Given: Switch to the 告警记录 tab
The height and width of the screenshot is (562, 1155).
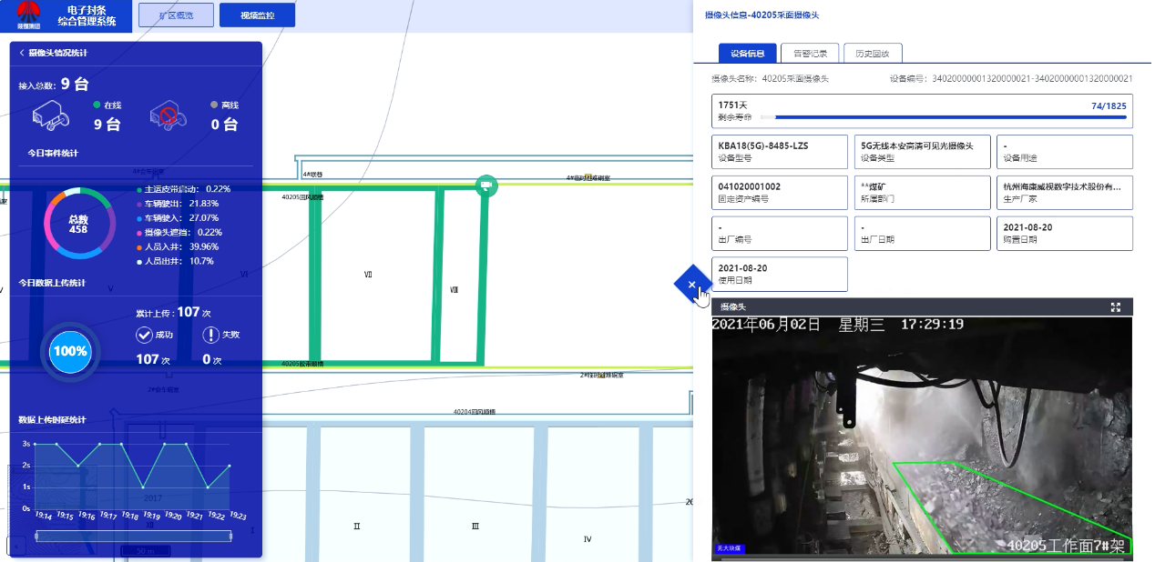Looking at the screenshot, I should (x=810, y=54).
